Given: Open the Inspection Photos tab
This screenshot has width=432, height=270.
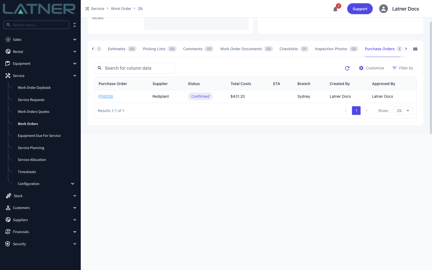Looking at the screenshot, I should click(x=336, y=49).
